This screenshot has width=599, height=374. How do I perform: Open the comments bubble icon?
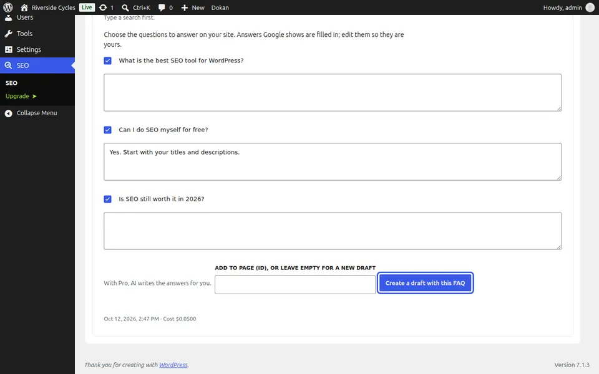(x=162, y=7)
